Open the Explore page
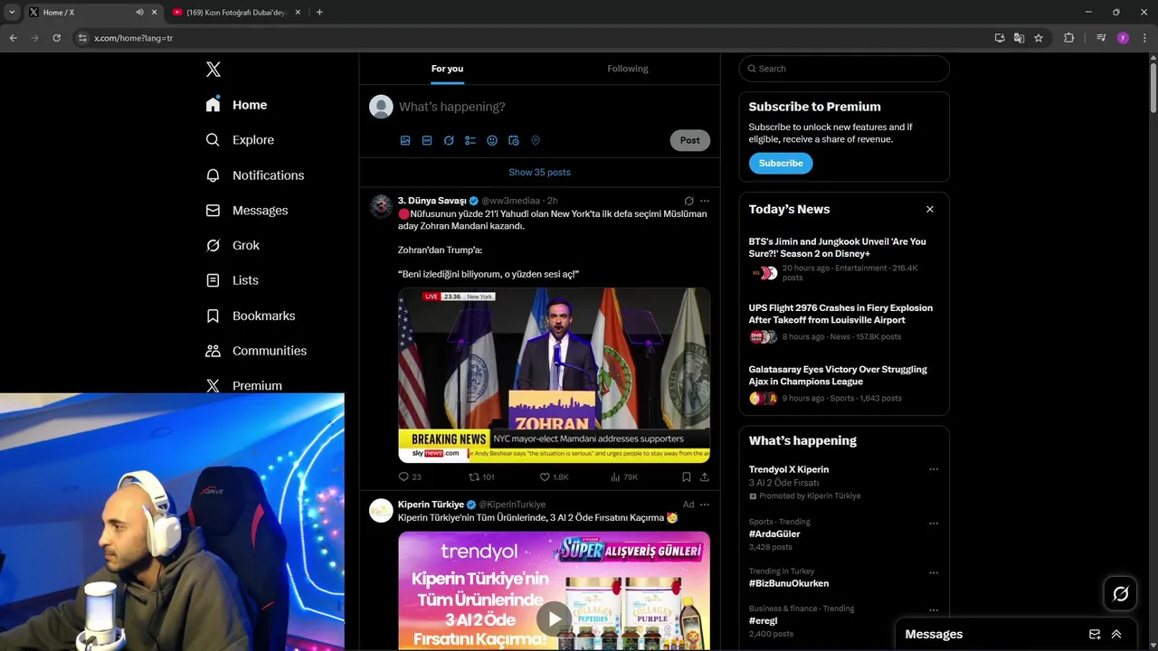This screenshot has width=1158, height=651. coord(240,140)
